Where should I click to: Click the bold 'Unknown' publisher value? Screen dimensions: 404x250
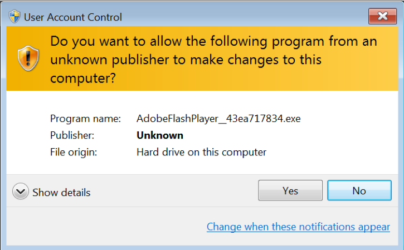pyautogui.click(x=160, y=135)
